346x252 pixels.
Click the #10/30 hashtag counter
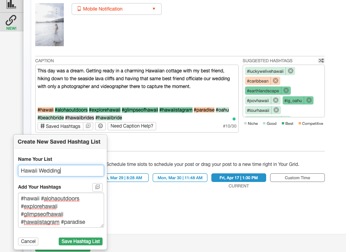point(229,126)
